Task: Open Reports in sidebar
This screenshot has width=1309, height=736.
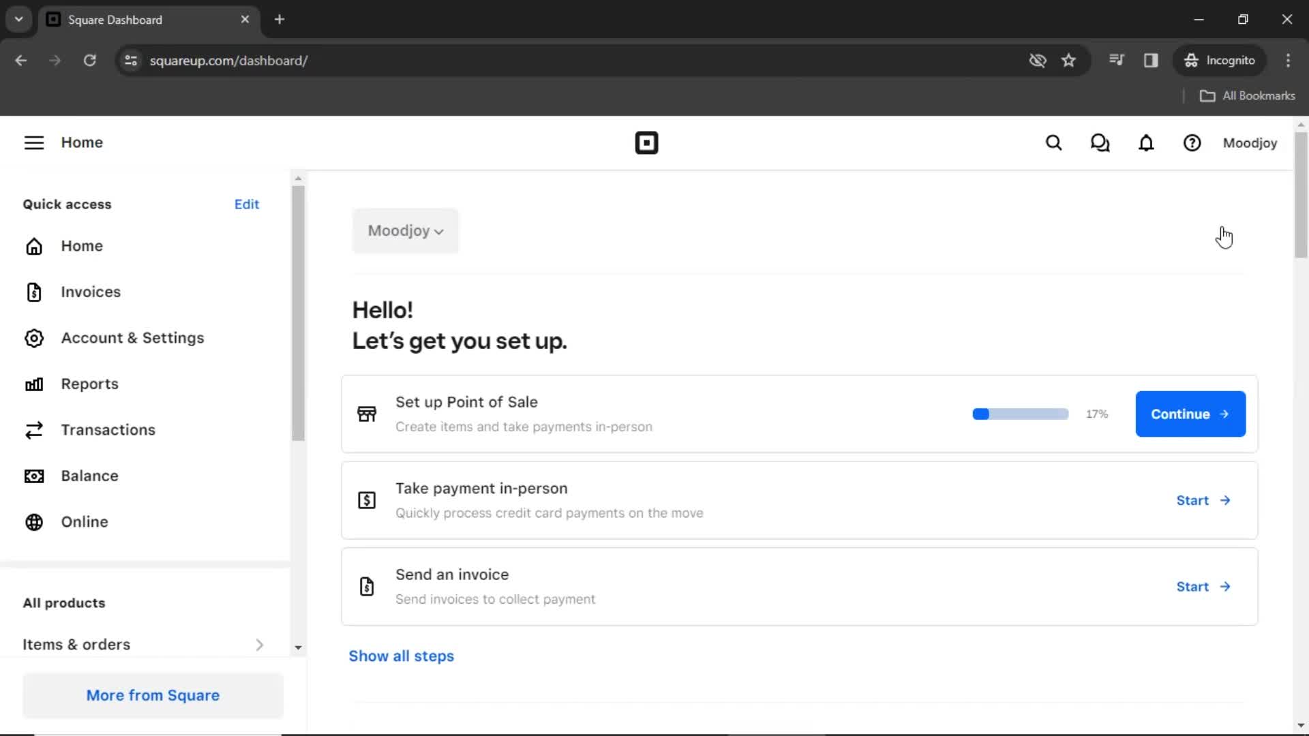Action: click(89, 384)
